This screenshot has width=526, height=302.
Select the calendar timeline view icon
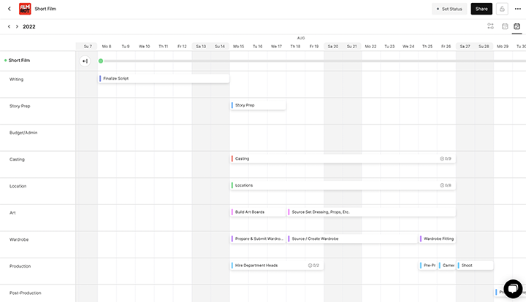[517, 26]
